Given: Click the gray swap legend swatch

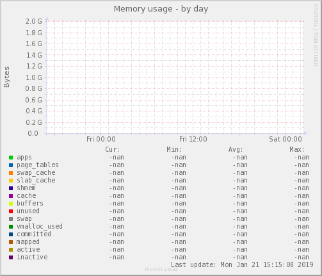Looking at the screenshot, I should (x=11, y=219).
